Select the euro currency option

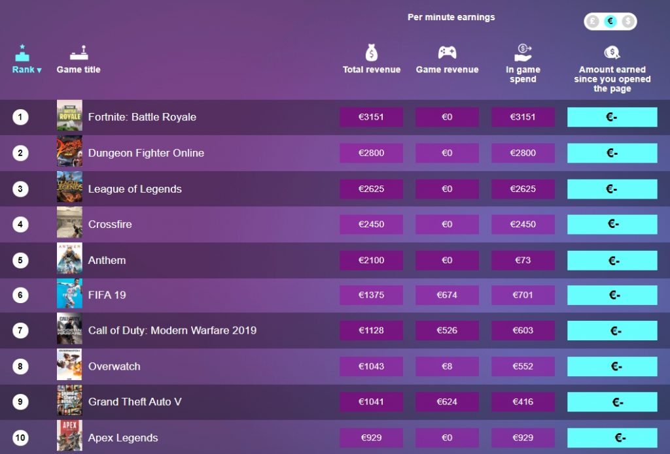click(610, 21)
